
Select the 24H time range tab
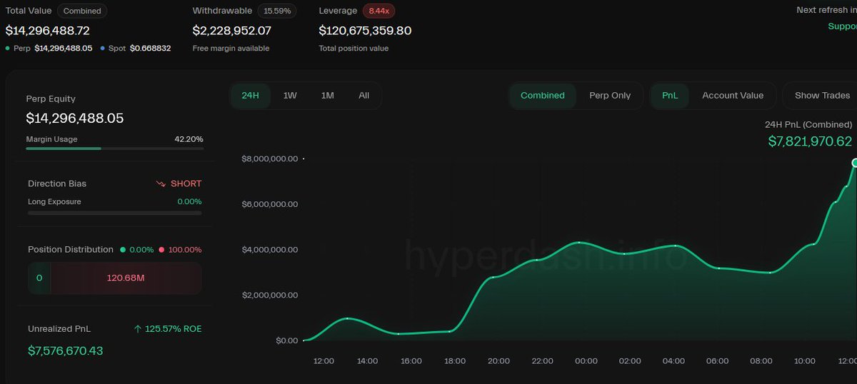pyautogui.click(x=251, y=96)
